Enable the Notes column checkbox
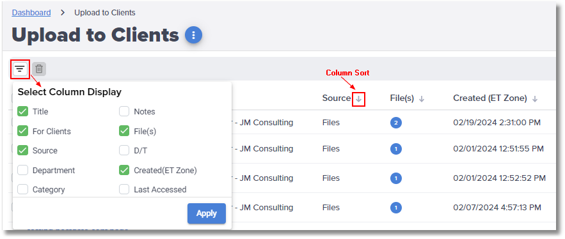 click(124, 112)
